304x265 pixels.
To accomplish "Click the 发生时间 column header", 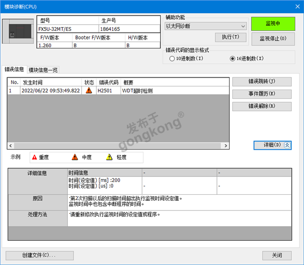I will (51, 82).
